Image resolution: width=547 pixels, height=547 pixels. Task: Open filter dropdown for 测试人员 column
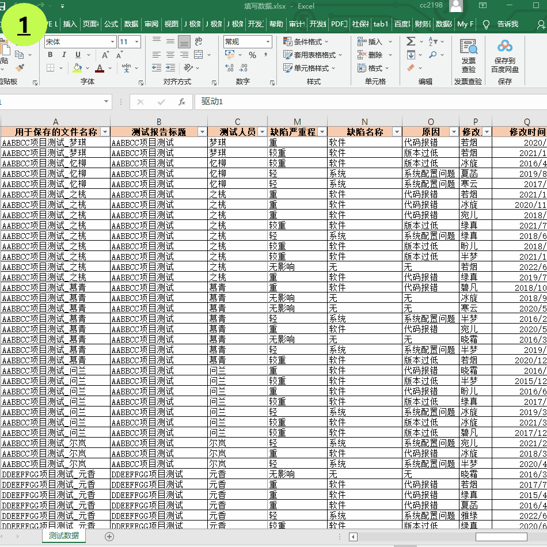click(261, 132)
